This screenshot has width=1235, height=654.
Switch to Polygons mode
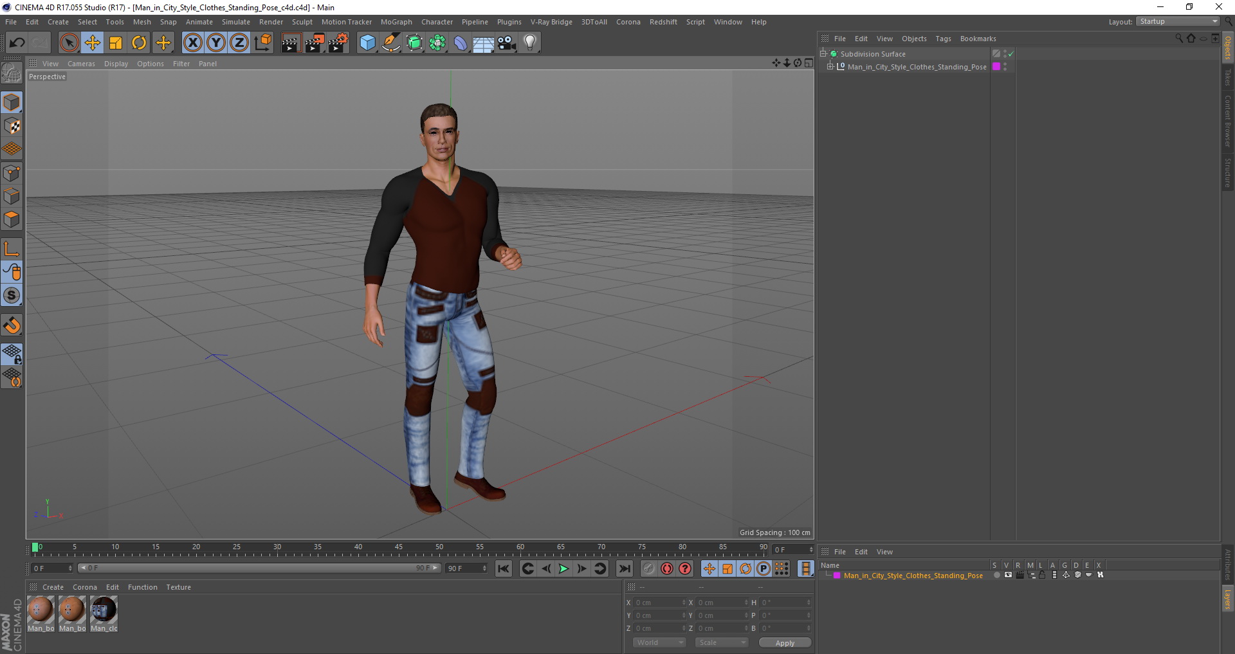[x=12, y=219]
